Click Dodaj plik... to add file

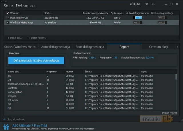tap(15, 38)
